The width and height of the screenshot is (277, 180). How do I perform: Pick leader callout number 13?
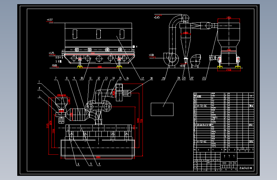(x=106, y=78)
